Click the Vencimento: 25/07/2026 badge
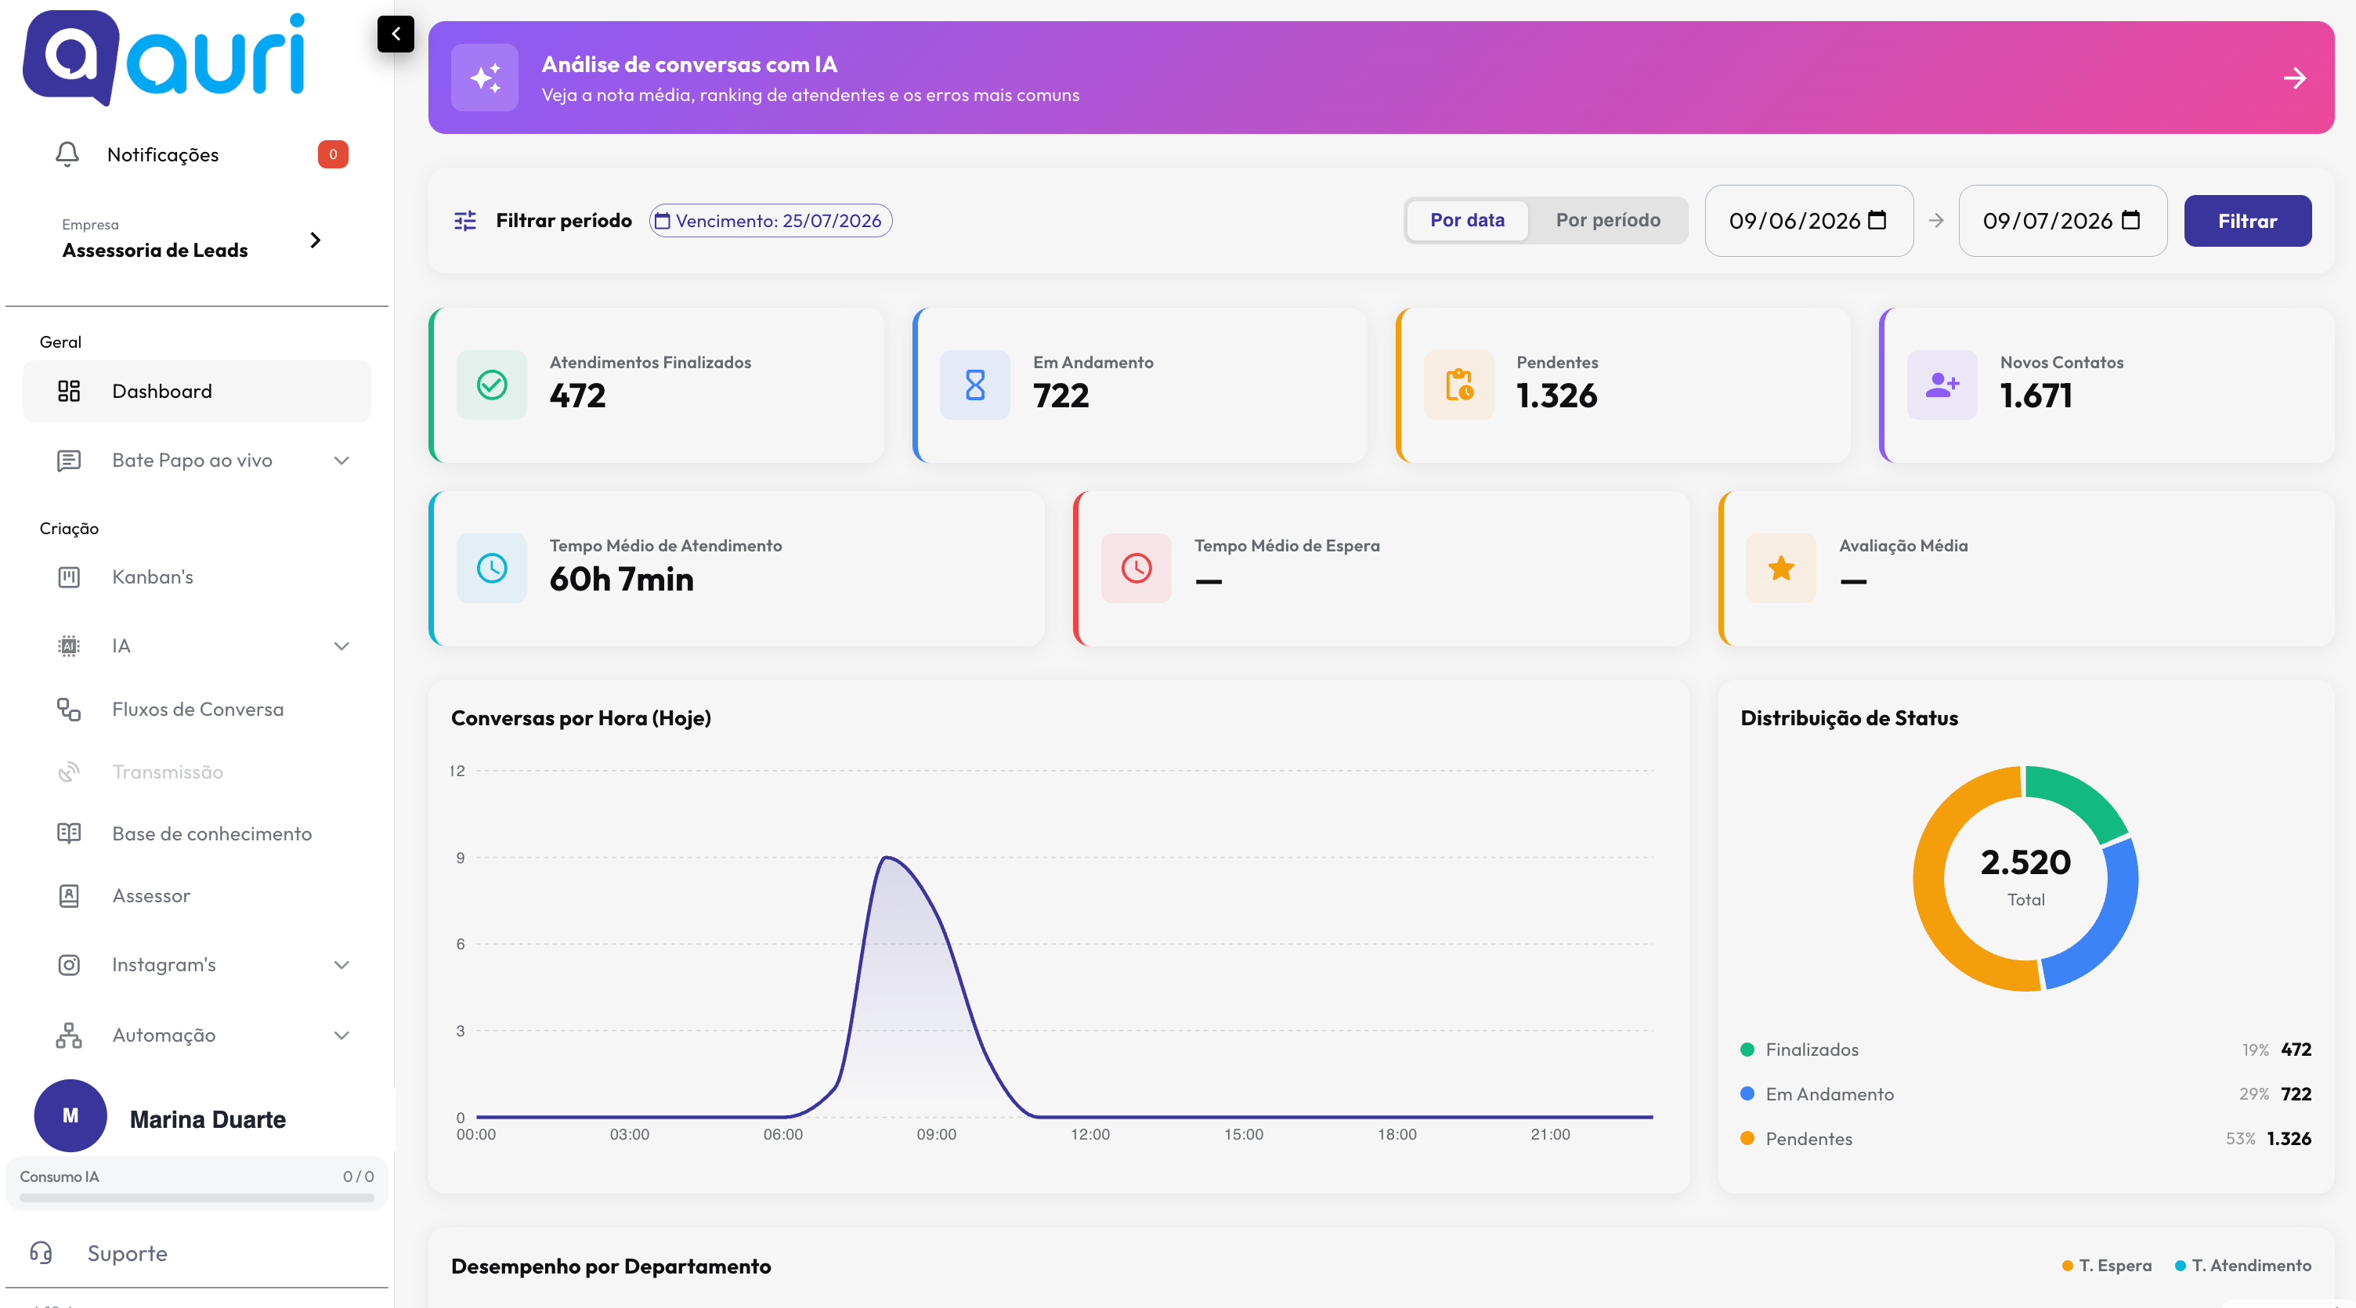This screenshot has width=2356, height=1308. (x=770, y=220)
